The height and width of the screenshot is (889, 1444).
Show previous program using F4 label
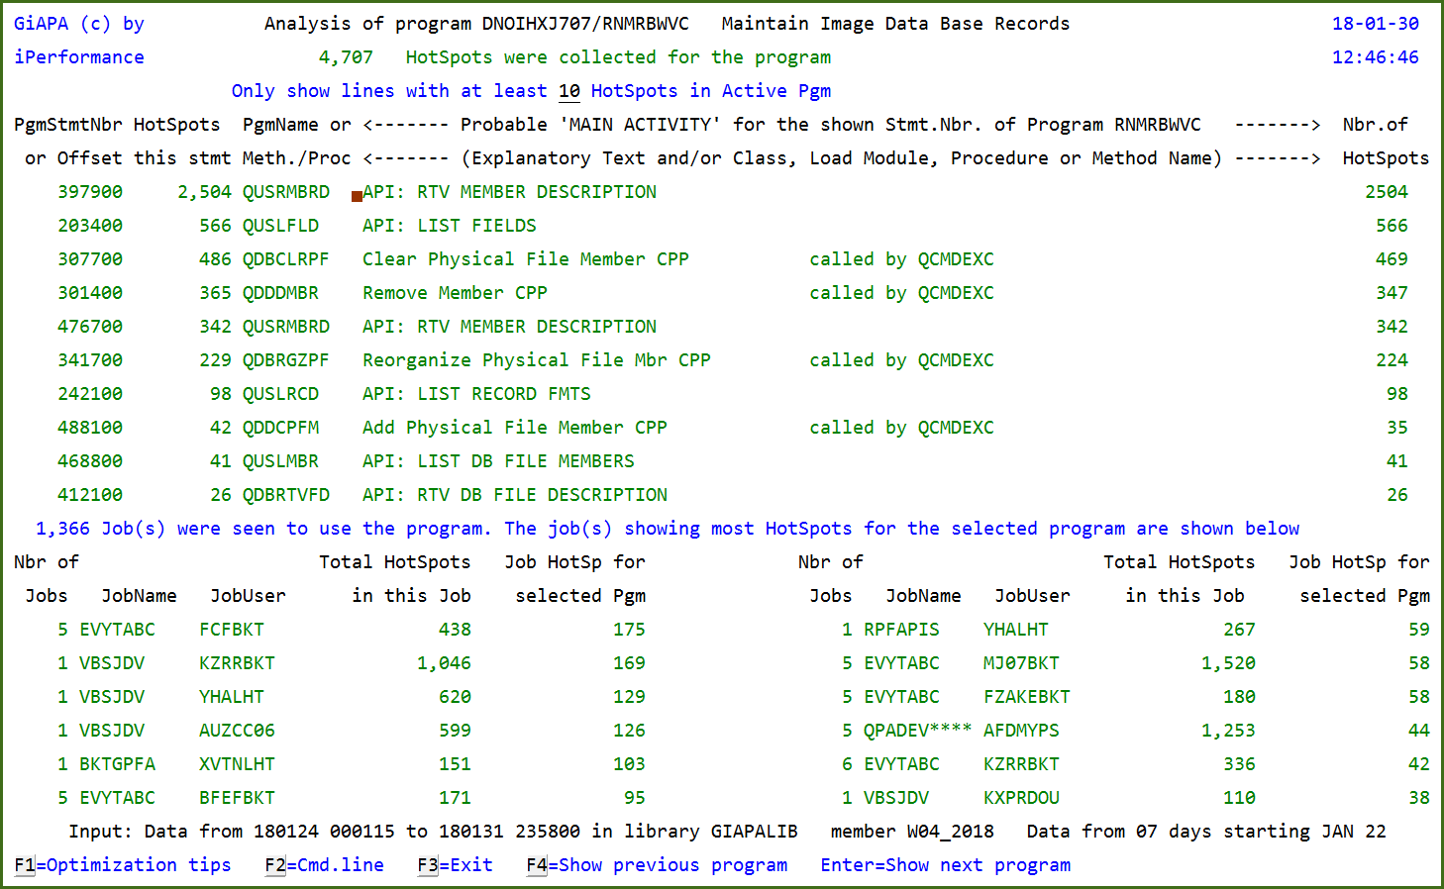pyautogui.click(x=659, y=864)
